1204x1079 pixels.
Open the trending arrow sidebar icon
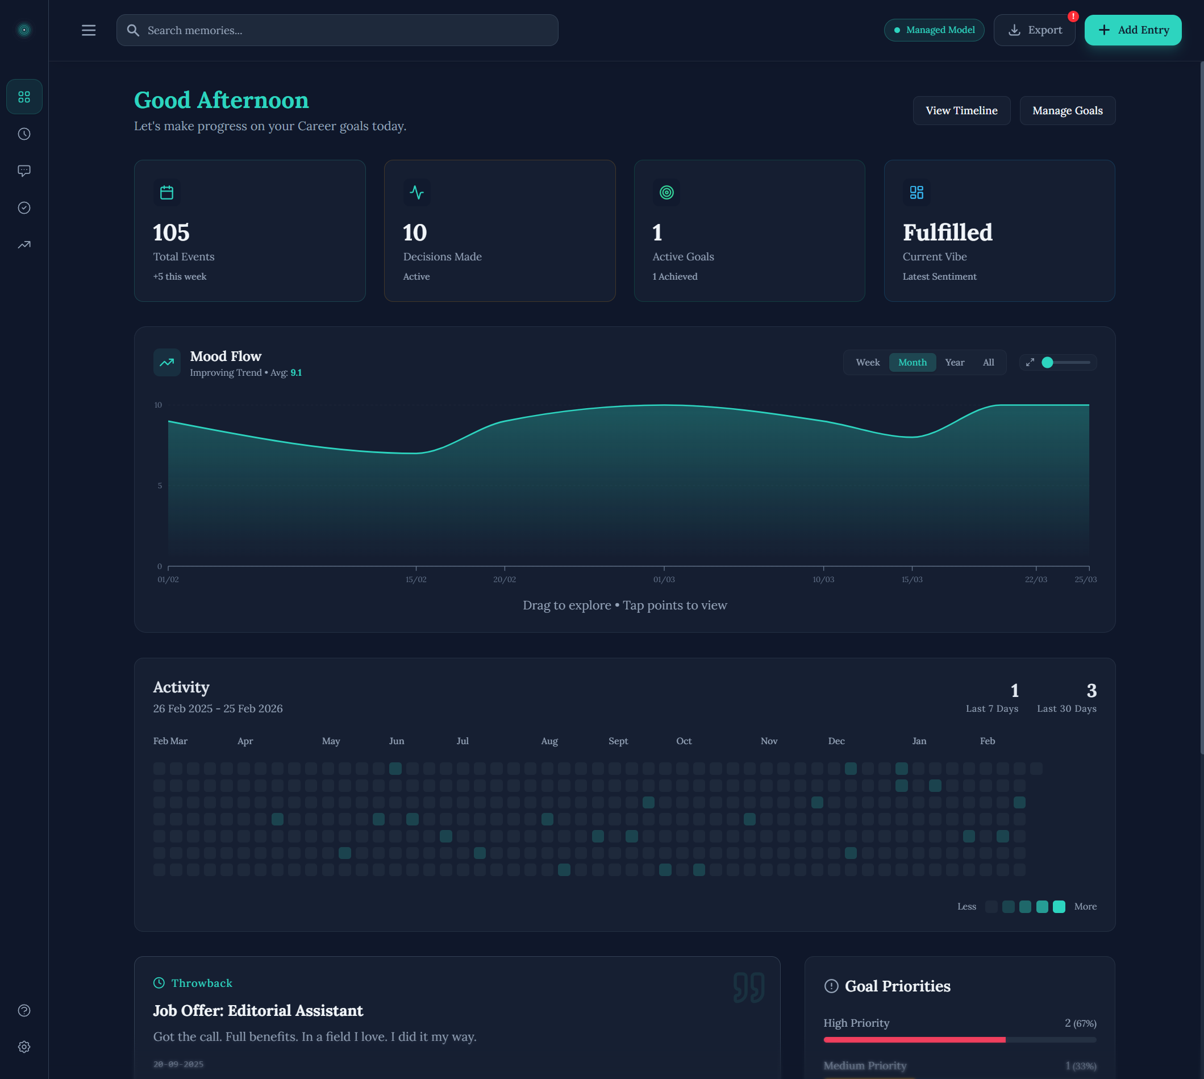(24, 244)
